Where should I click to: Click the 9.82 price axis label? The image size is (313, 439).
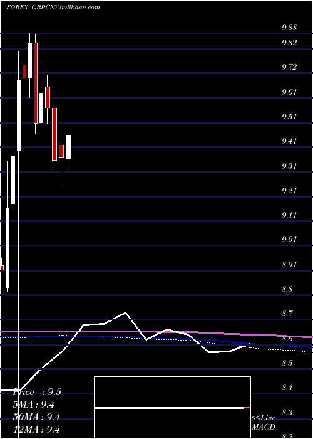(x=289, y=42)
